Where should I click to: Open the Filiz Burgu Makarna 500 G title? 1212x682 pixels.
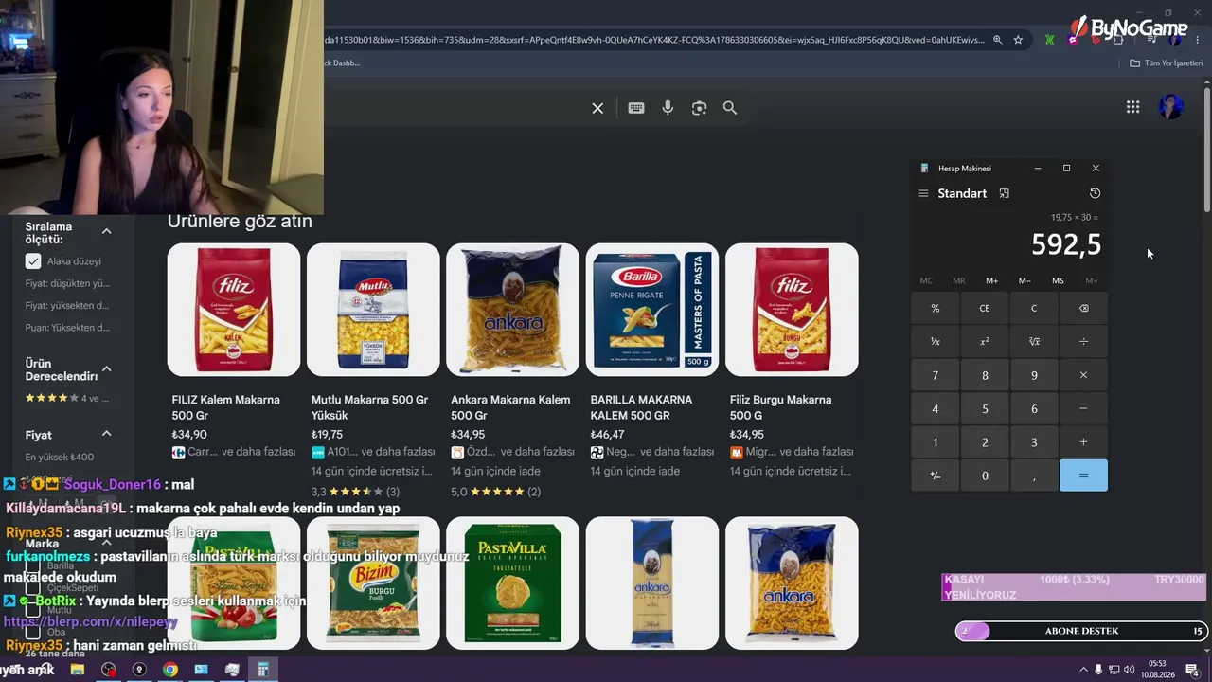[x=780, y=407]
